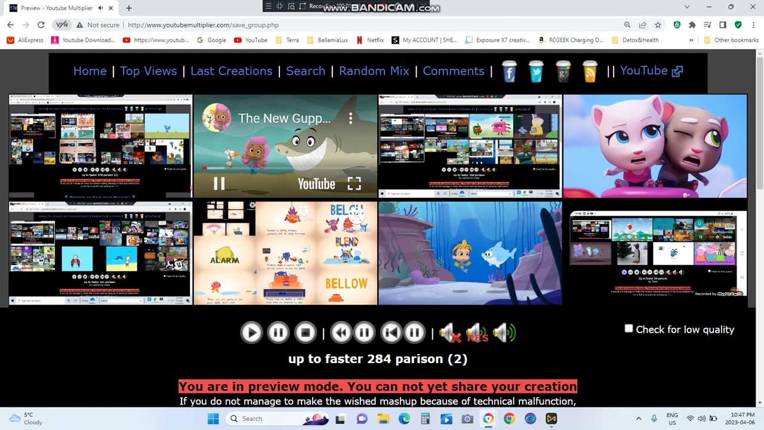The width and height of the screenshot is (764, 430).
Task: Click the address bar URL field
Action: point(370,25)
